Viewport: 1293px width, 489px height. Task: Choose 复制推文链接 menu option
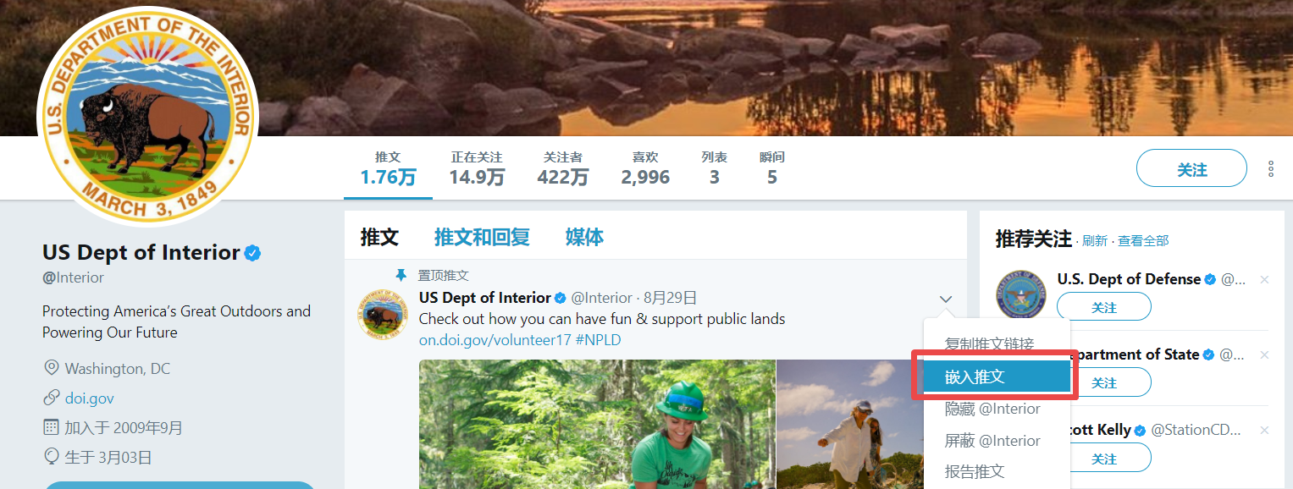(989, 344)
